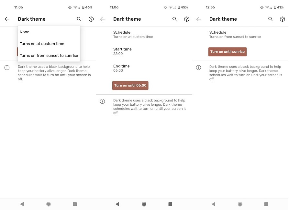Open the help icon in the top bar
This screenshot has height=210, width=289.
pyautogui.click(x=91, y=19)
